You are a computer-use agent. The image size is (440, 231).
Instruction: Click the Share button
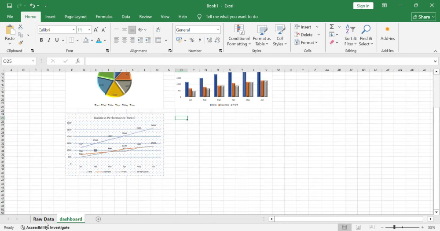[x=424, y=17]
